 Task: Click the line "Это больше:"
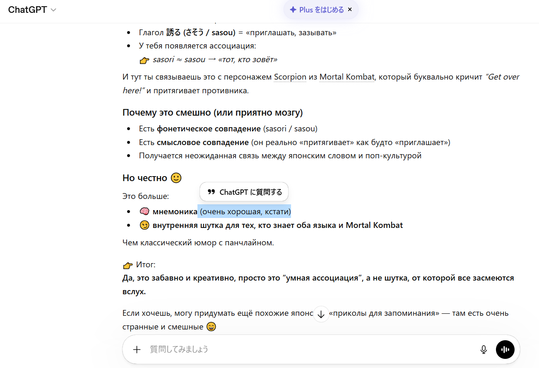coord(146,196)
